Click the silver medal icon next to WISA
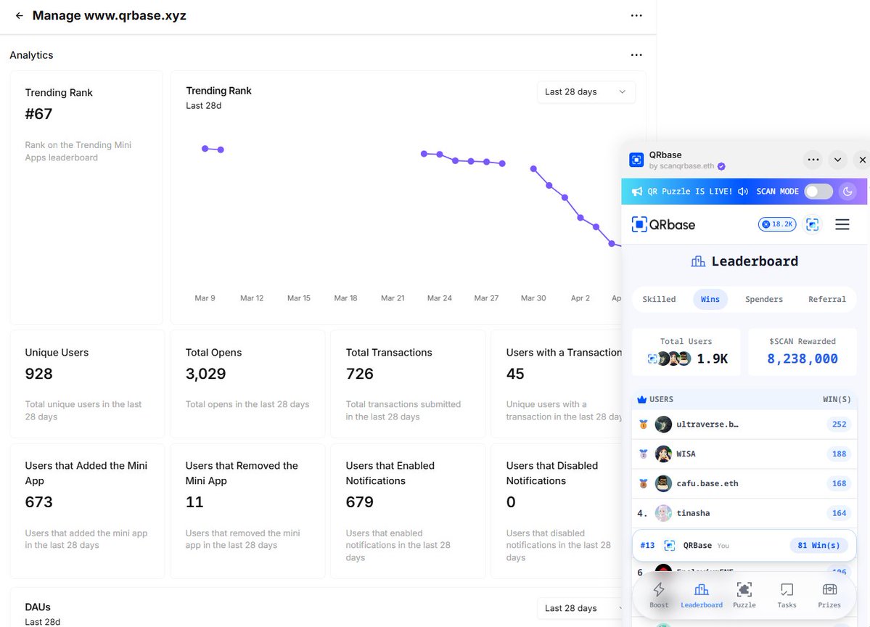The image size is (870, 627). (x=644, y=454)
